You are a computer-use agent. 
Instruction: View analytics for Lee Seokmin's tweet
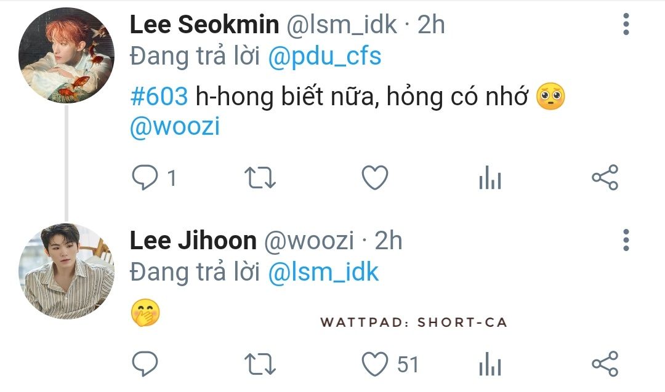point(490,177)
